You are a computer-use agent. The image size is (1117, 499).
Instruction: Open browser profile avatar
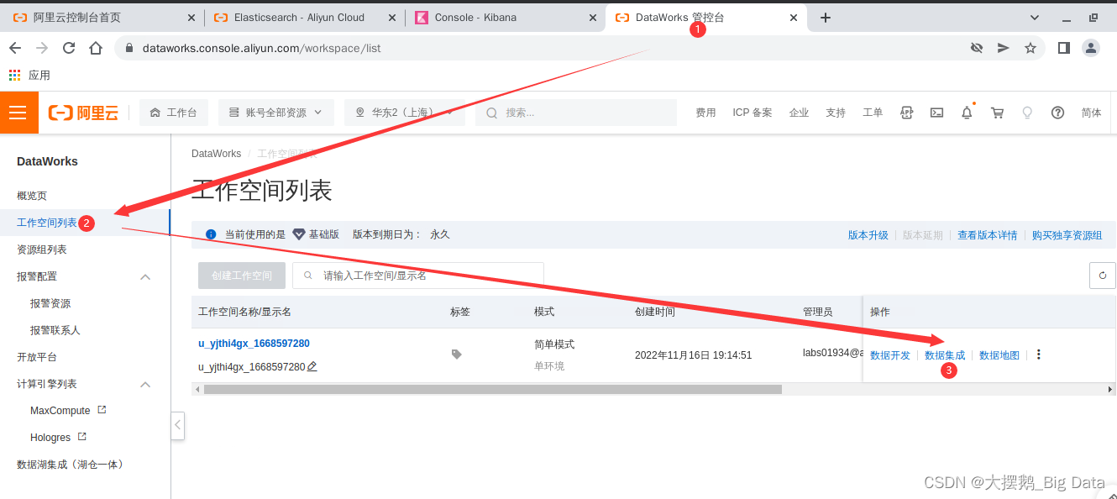1090,48
